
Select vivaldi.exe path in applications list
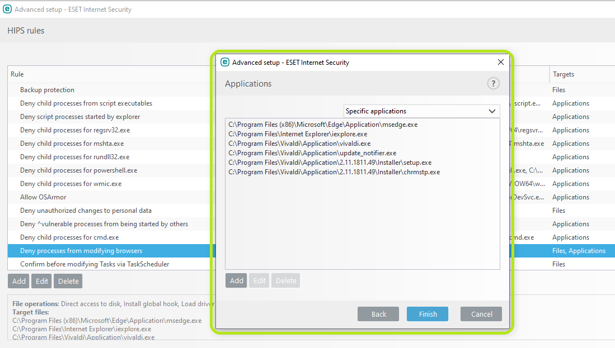[299, 144]
